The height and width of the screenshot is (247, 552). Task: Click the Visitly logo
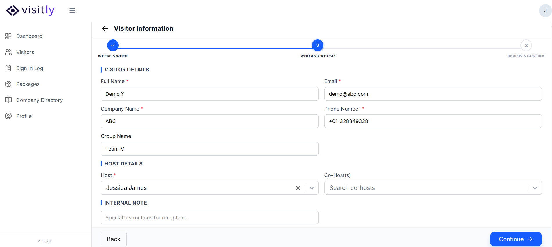(x=30, y=10)
